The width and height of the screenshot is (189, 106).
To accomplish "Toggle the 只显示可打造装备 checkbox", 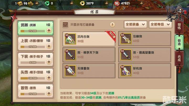I will click(x=65, y=25).
